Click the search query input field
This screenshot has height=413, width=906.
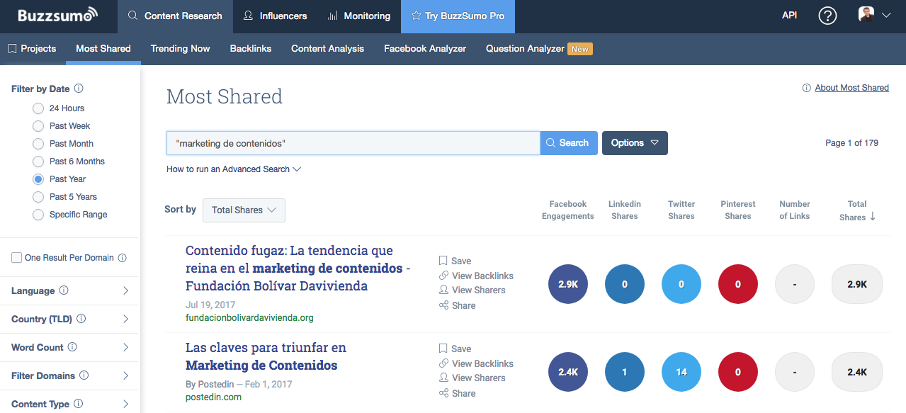pyautogui.click(x=353, y=142)
